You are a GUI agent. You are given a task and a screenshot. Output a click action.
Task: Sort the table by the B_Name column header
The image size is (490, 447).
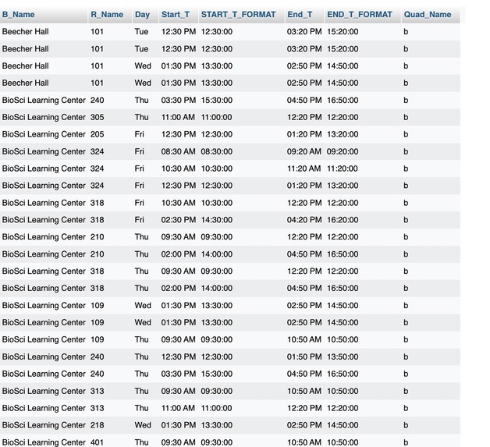point(19,15)
